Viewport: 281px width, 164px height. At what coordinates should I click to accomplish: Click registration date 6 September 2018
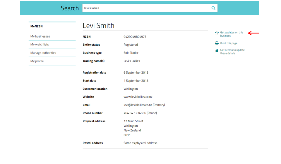coord(136,73)
